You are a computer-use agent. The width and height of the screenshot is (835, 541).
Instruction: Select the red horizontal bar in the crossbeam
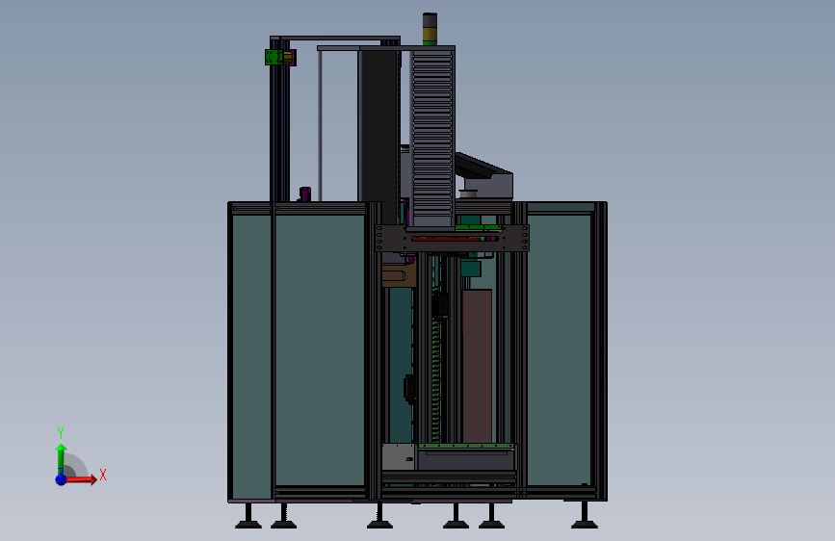coord(447,239)
